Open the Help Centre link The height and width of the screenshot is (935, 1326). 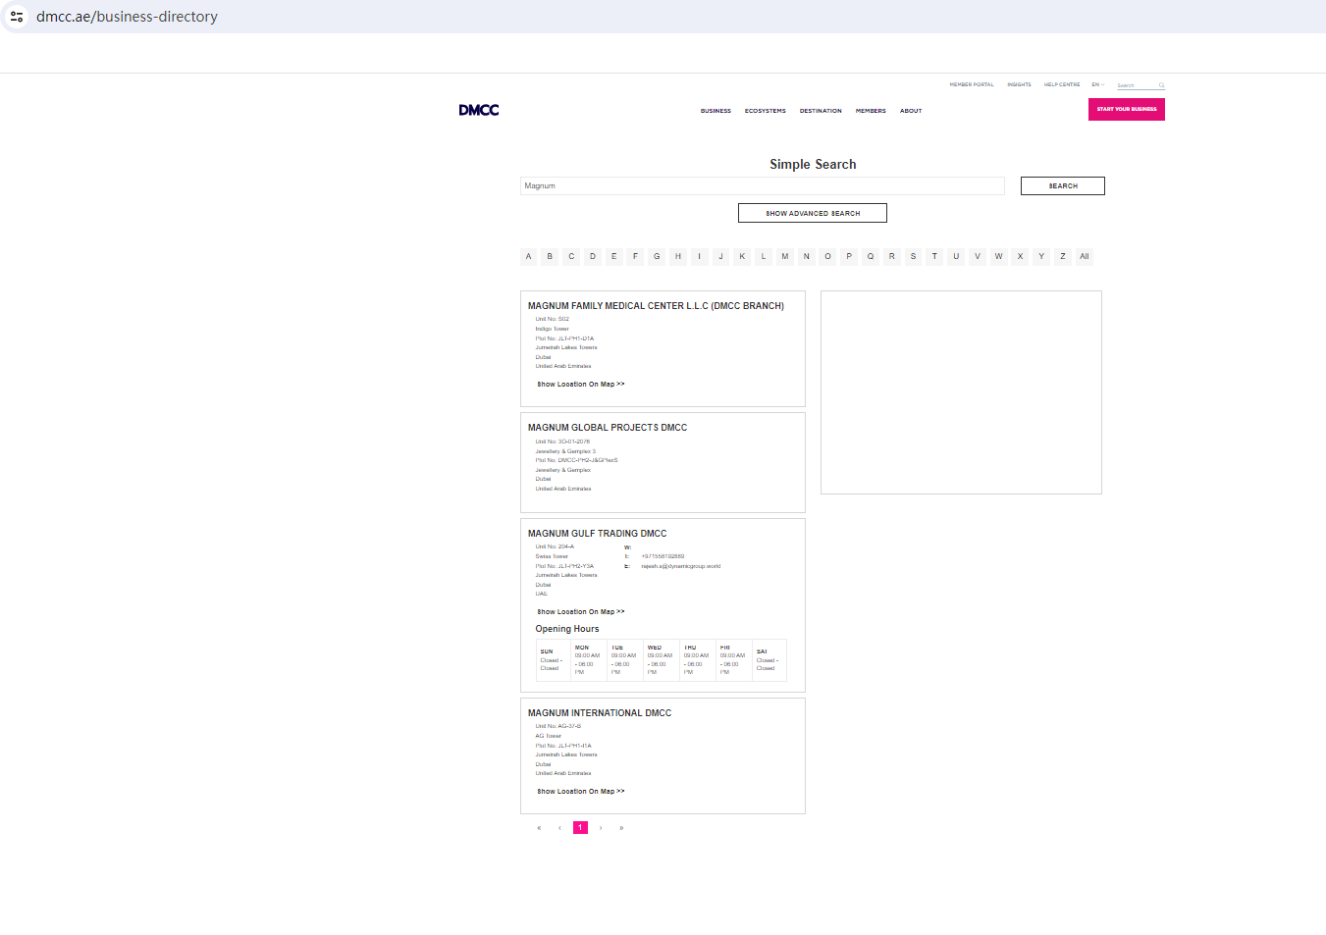[1062, 84]
